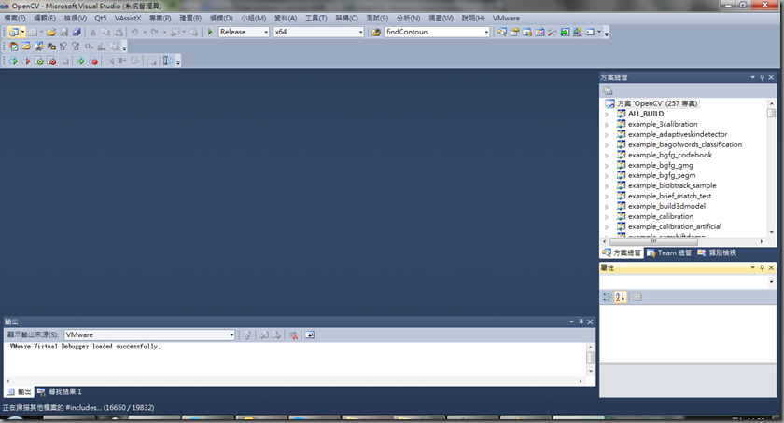The height and width of the screenshot is (423, 784).
Task: Click the Clear All icon in Output pane
Action: pos(293,335)
